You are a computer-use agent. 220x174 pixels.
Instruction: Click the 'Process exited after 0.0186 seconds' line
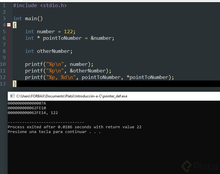[x=75, y=127]
